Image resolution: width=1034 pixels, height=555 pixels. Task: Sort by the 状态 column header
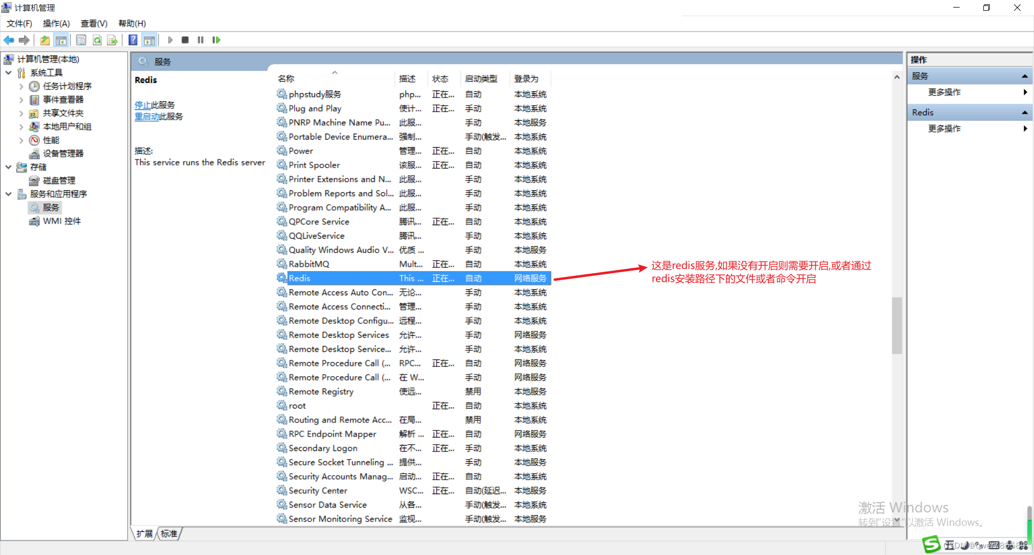444,79
